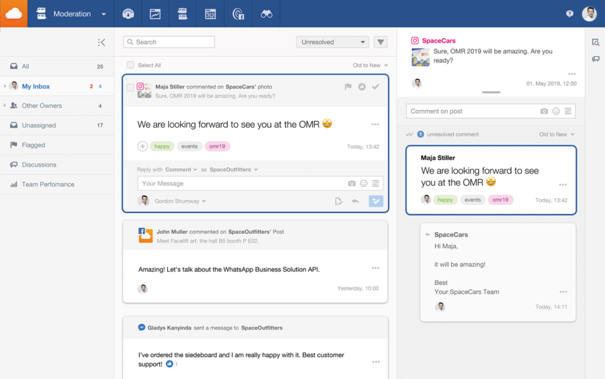Image resolution: width=605 pixels, height=379 pixels.
Task: Flag Maja Stiller's comment
Action: pyautogui.click(x=348, y=87)
